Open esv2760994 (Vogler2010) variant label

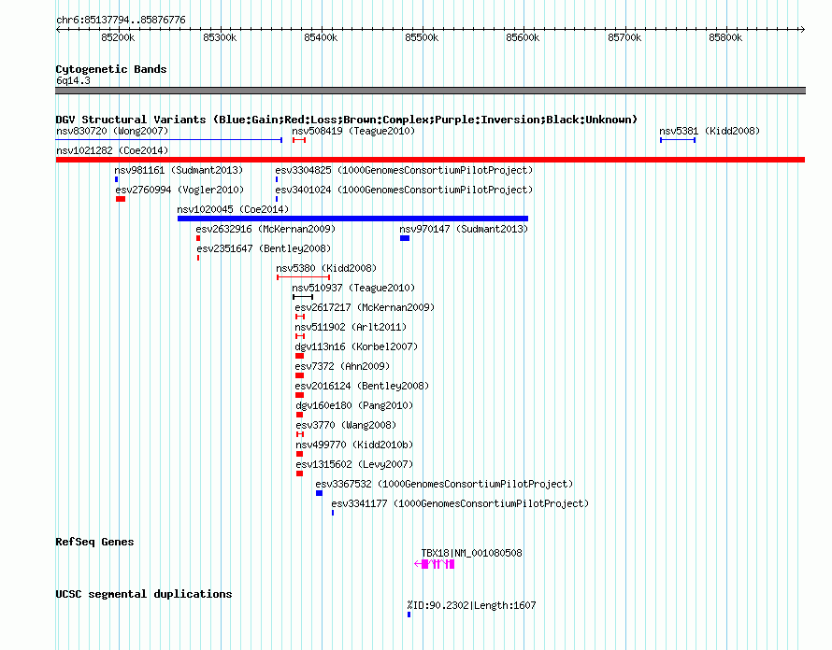point(179,190)
